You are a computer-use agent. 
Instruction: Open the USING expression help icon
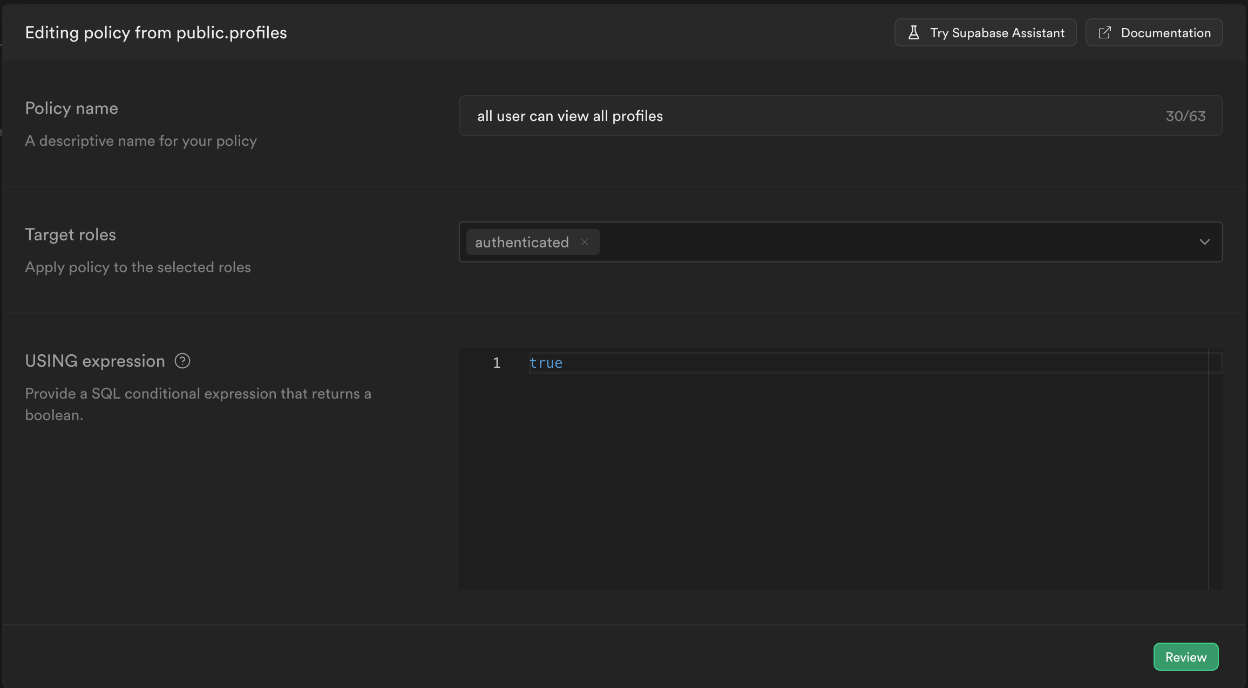tap(182, 361)
